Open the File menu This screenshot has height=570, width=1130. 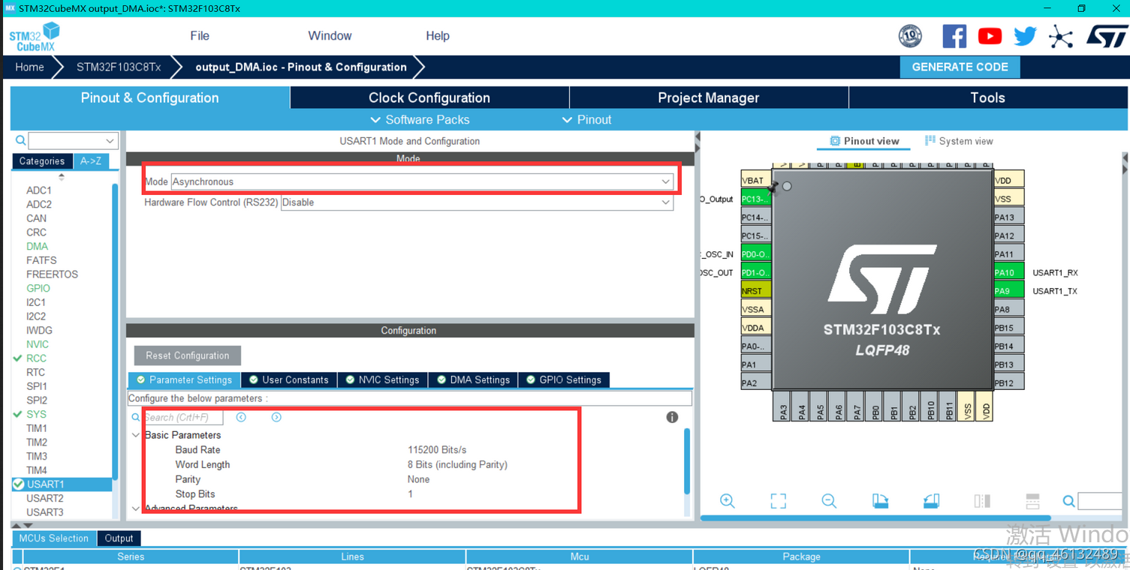click(200, 36)
